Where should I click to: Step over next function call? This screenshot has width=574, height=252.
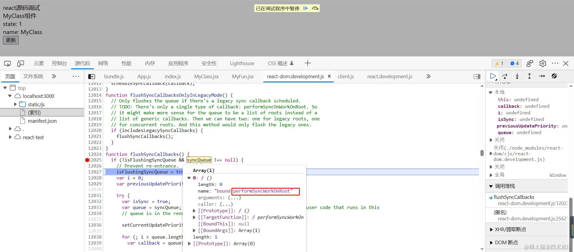pyautogui.click(x=505, y=76)
